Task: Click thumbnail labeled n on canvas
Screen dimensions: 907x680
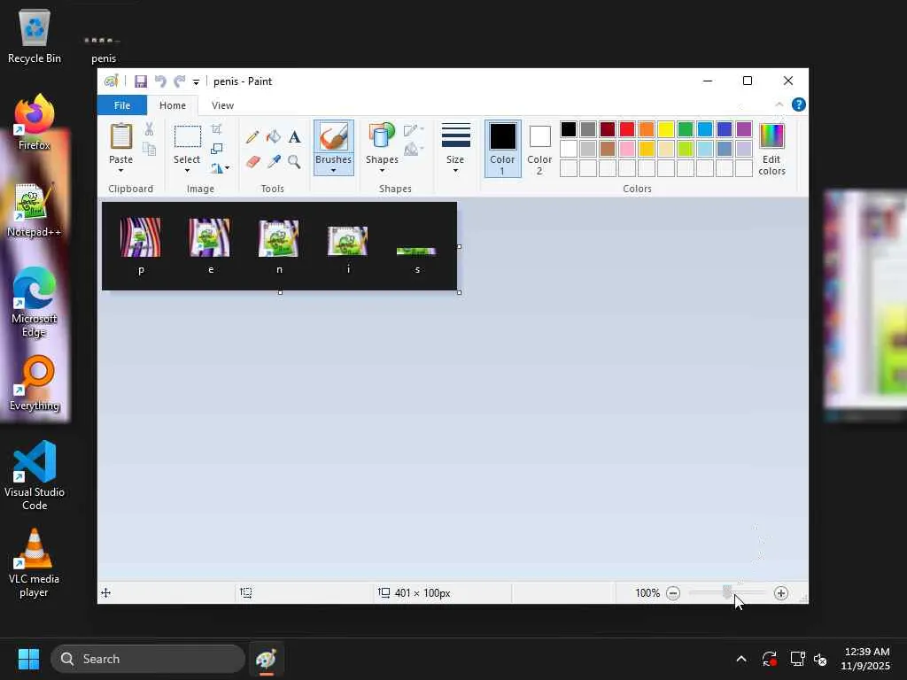Action: coord(279,238)
